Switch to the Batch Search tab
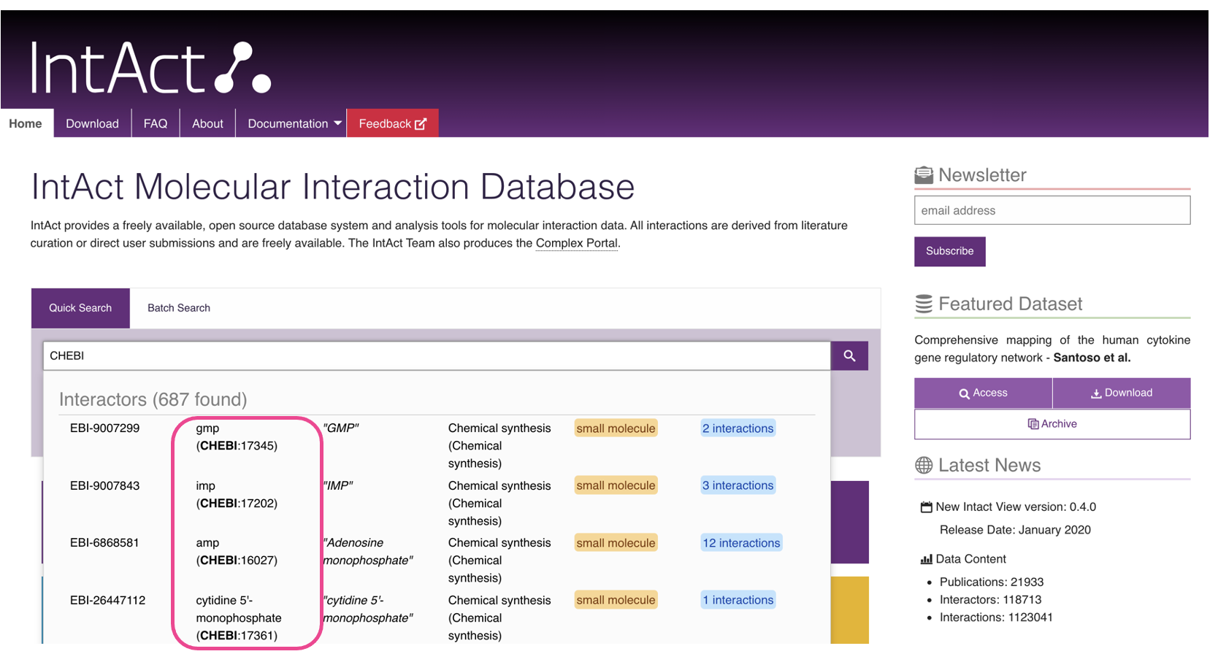 179,308
